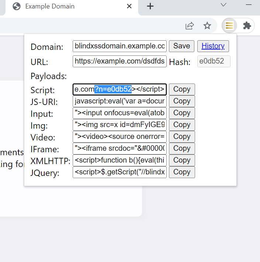Click the JS-URI payload field
The width and height of the screenshot is (260, 262).
(119, 101)
